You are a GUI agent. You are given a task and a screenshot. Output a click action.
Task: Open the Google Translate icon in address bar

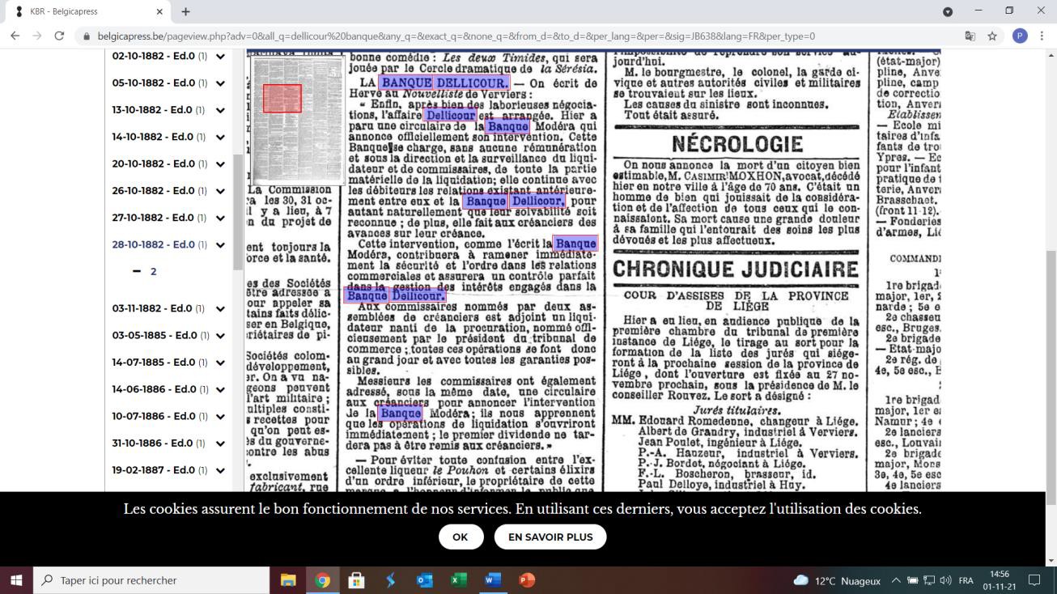click(970, 36)
